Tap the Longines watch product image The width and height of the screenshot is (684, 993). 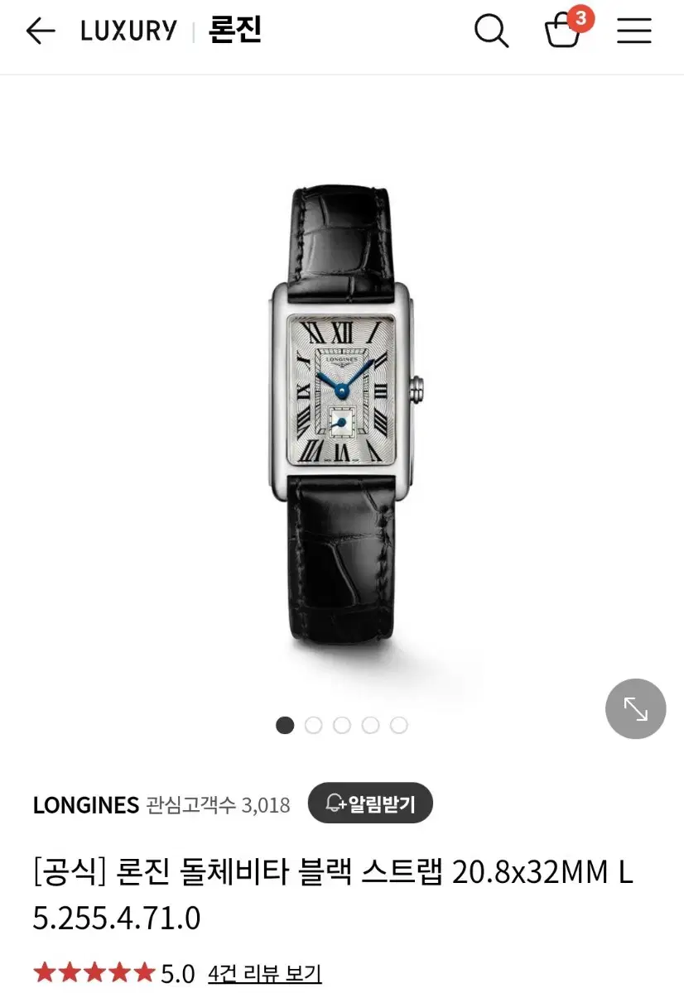coord(342,415)
